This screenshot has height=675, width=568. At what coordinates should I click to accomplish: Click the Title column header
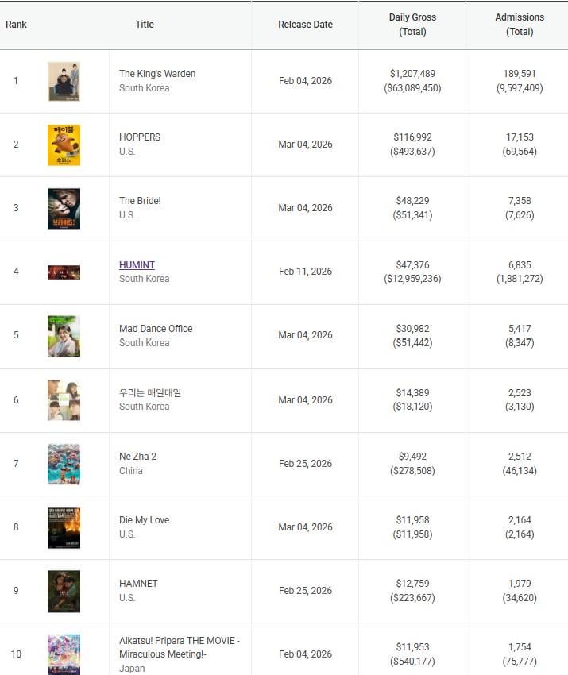click(145, 25)
